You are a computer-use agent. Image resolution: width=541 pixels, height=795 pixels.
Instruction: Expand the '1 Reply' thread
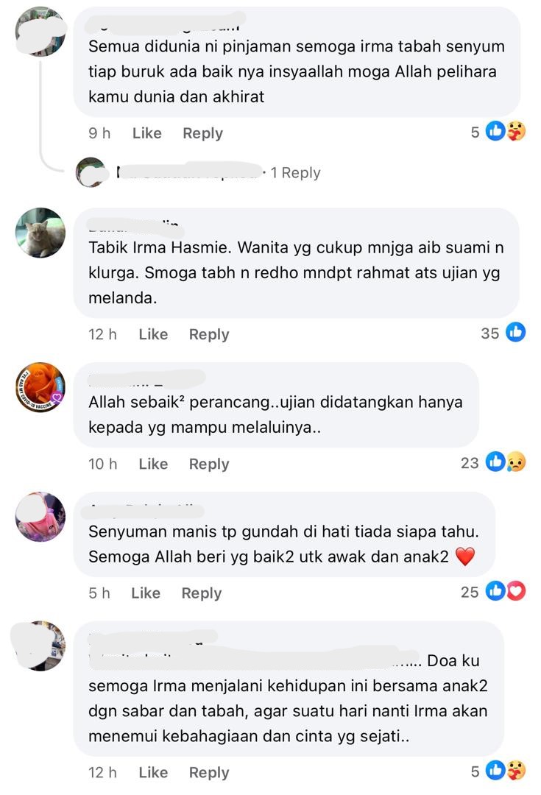[295, 173]
